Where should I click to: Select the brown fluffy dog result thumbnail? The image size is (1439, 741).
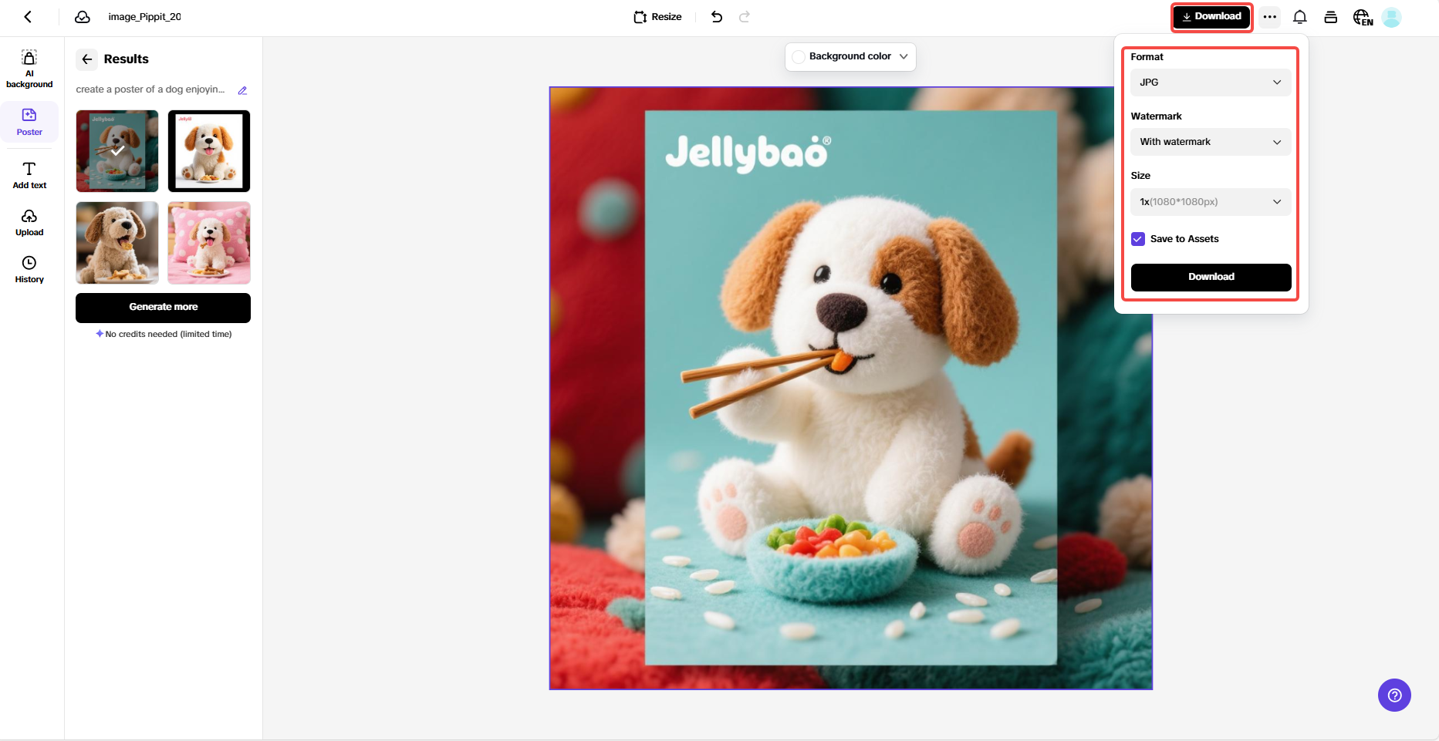pyautogui.click(x=117, y=243)
